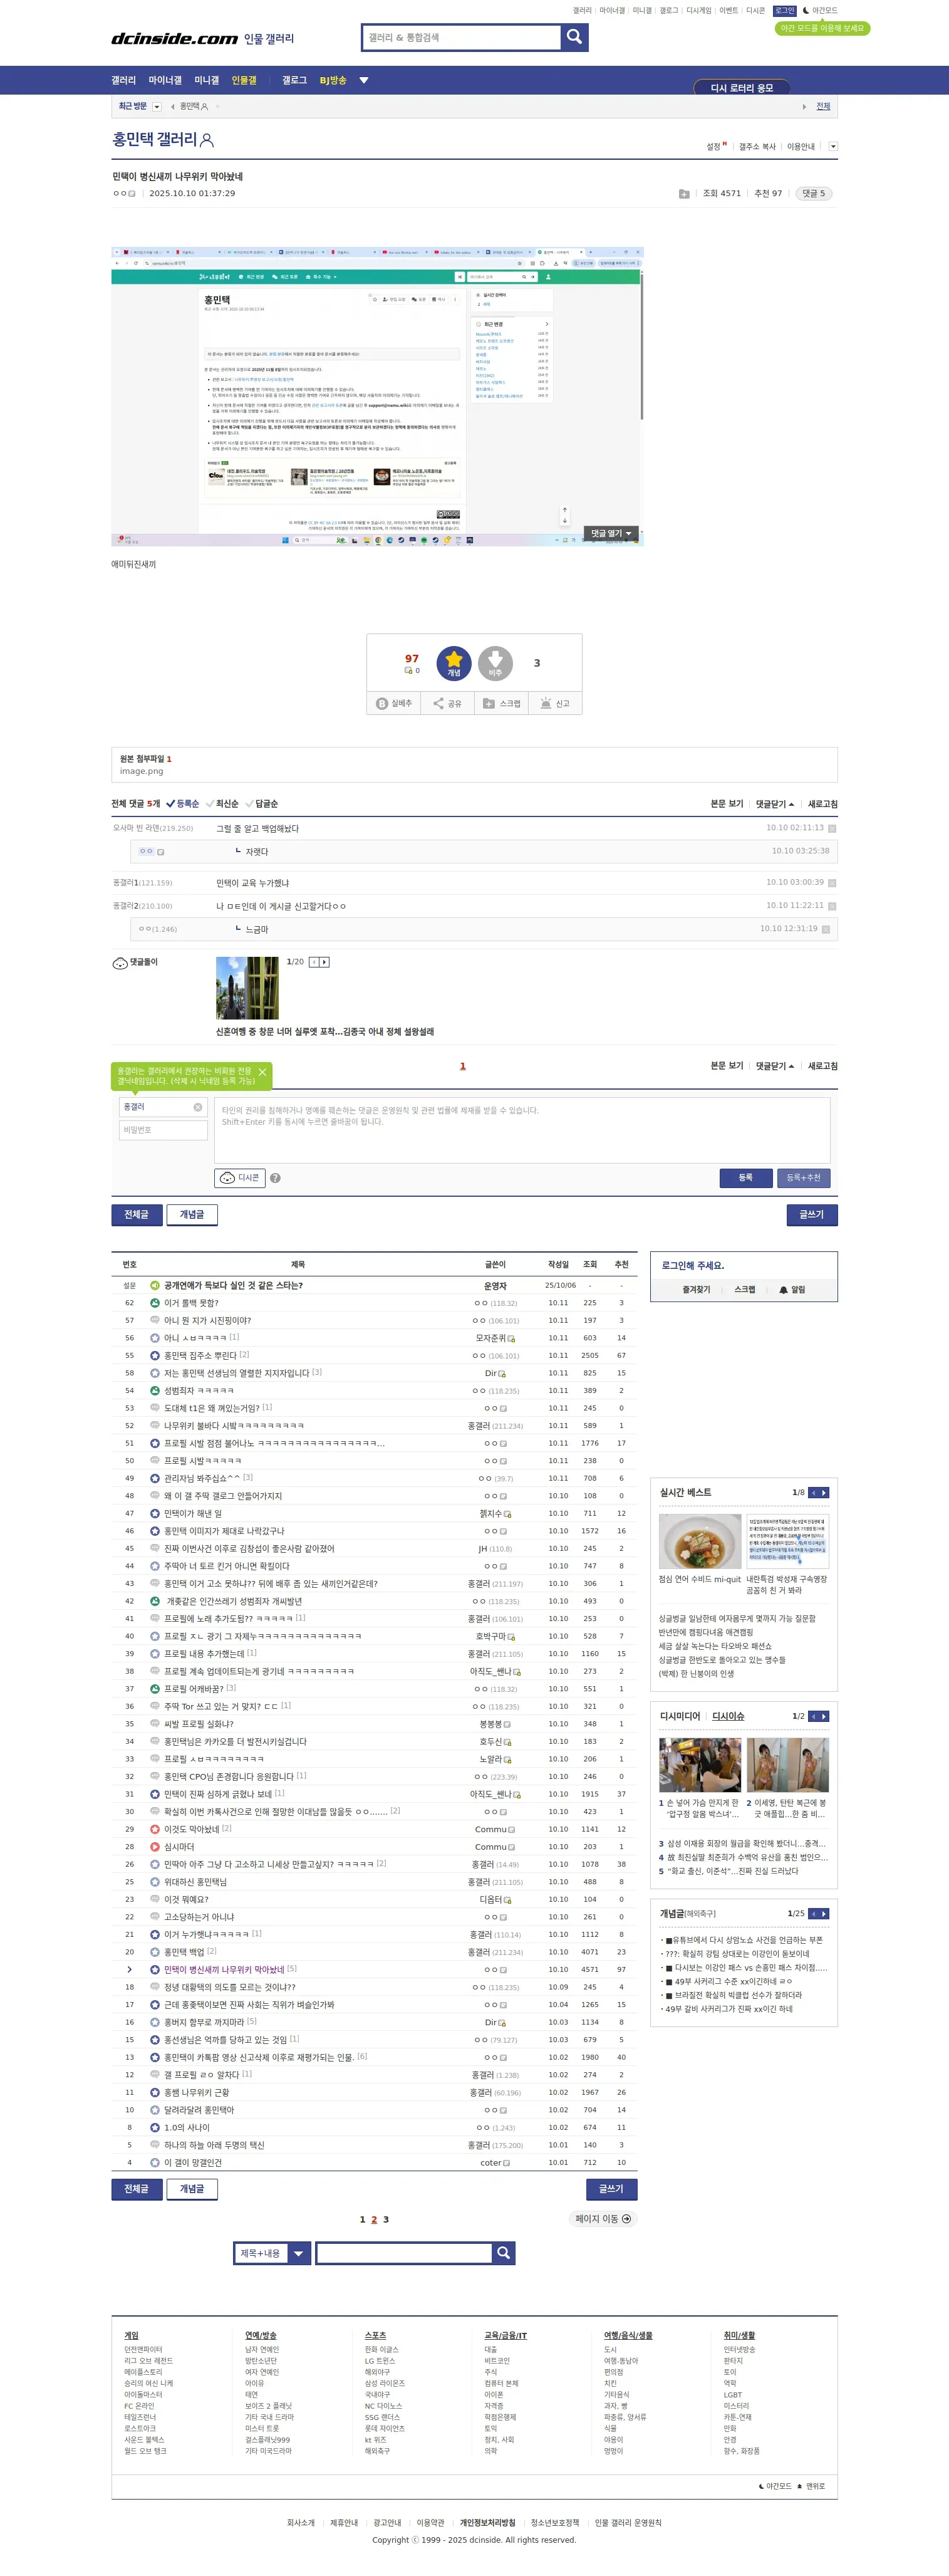The width and height of the screenshot is (949, 2576).
Task: Expand the gallery nav dropdown triangle
Action: tap(364, 80)
